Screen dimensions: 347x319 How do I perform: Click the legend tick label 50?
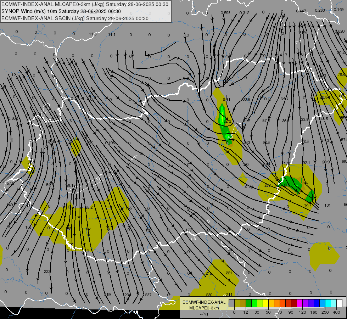click(268, 312)
